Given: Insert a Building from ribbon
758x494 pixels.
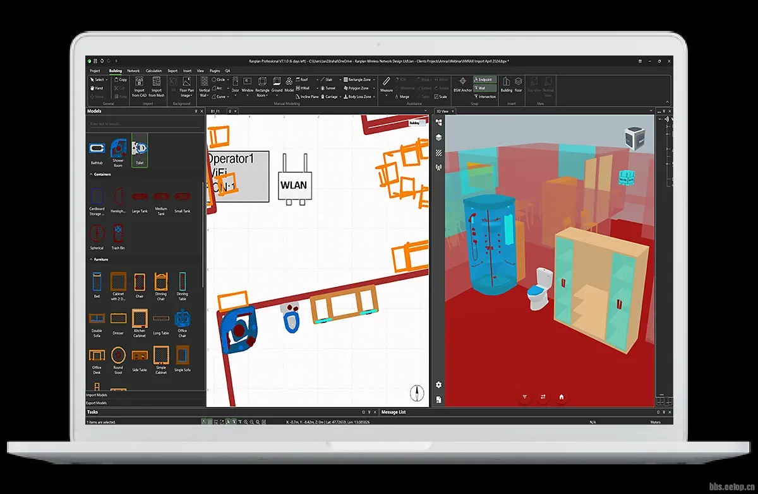Looking at the screenshot, I should tap(507, 85).
